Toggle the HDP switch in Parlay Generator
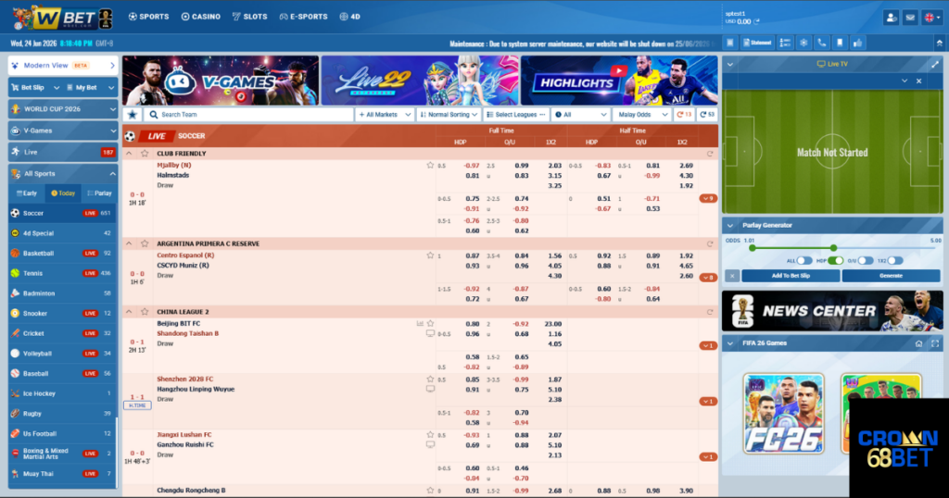949x498 pixels. tap(836, 260)
